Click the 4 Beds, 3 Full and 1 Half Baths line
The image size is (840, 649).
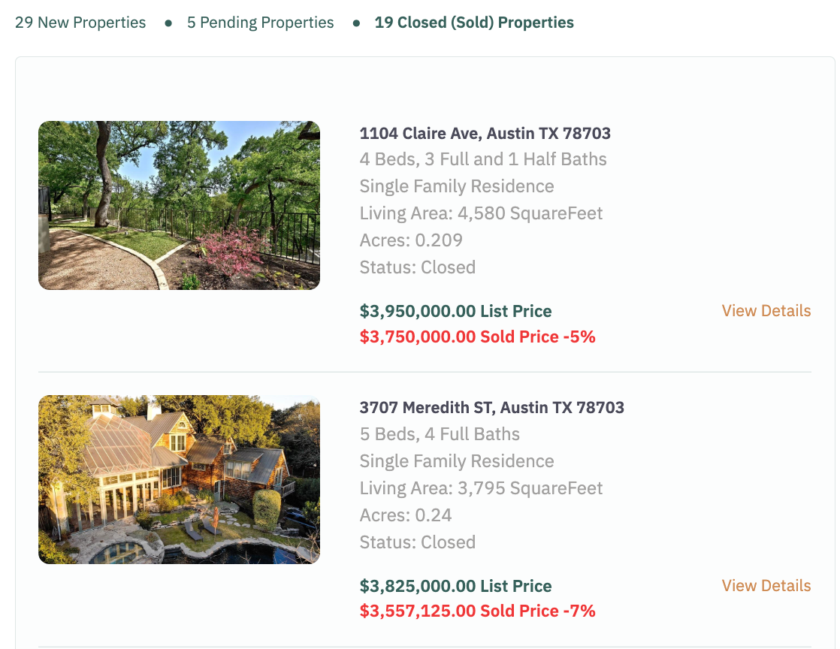[482, 159]
